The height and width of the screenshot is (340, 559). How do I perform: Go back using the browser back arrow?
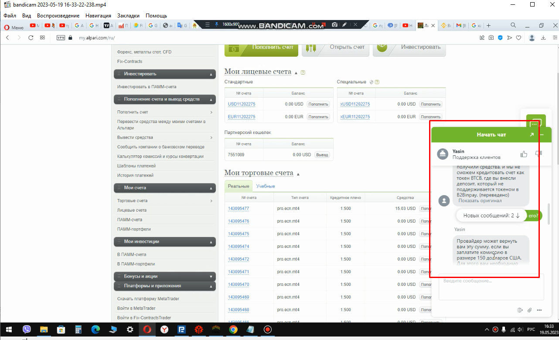tap(7, 38)
